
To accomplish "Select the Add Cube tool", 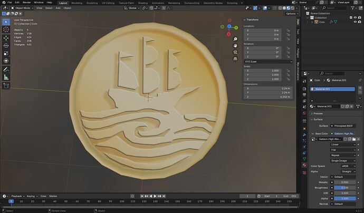I will [x=6, y=85].
